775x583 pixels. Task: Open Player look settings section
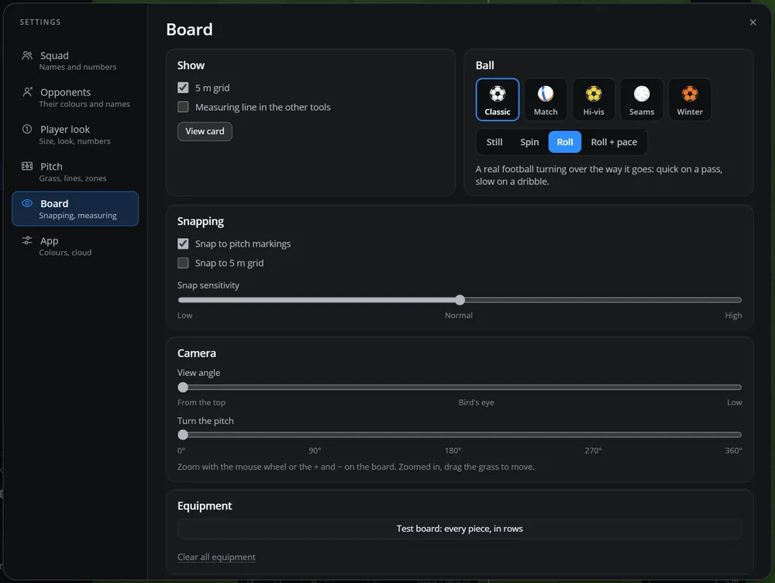75,134
